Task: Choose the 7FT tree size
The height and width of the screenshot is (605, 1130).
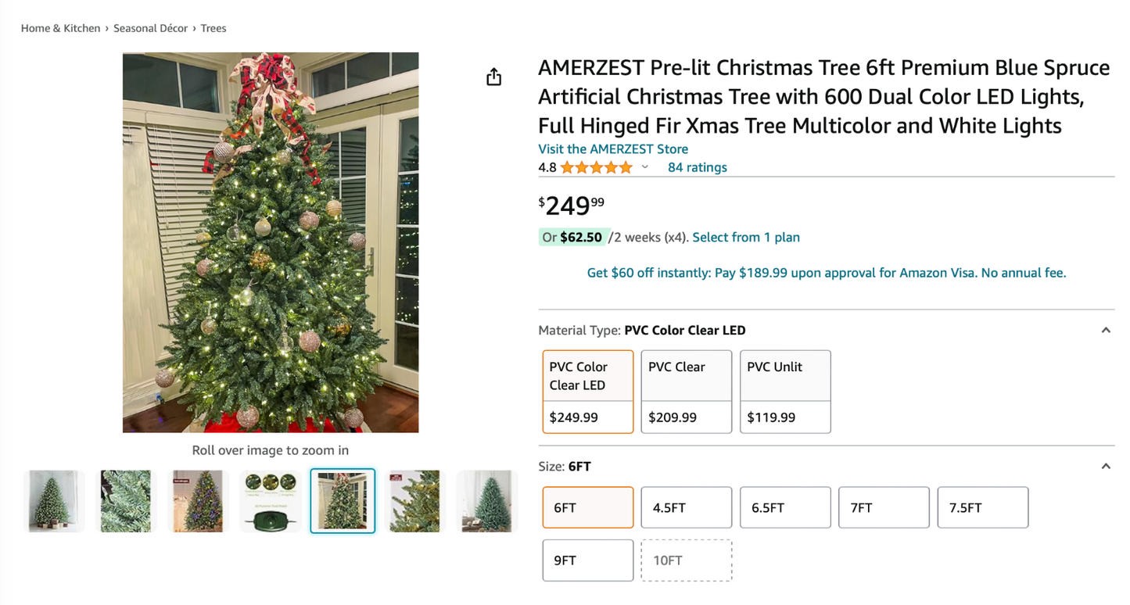Action: (884, 507)
